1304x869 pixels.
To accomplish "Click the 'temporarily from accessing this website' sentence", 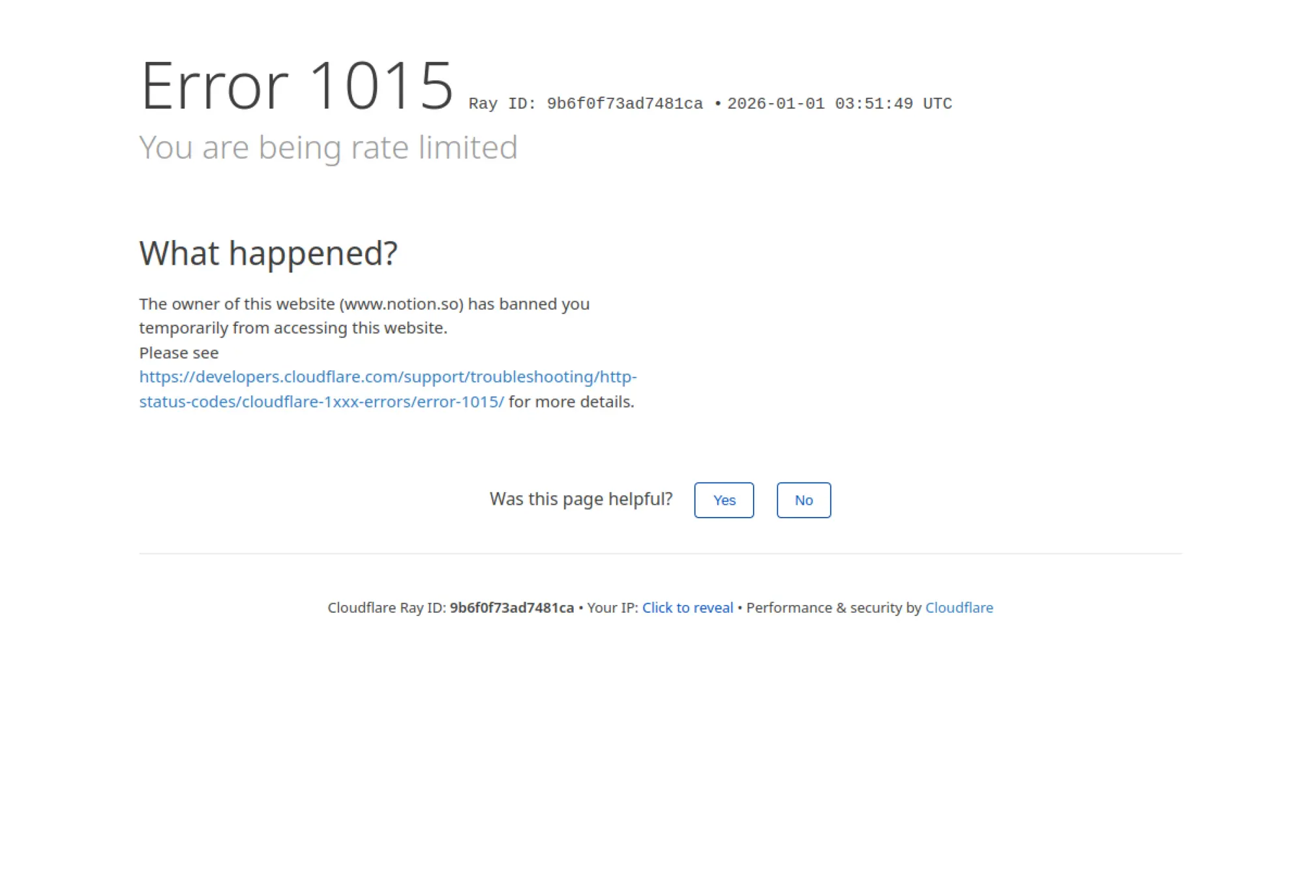I will click(293, 328).
